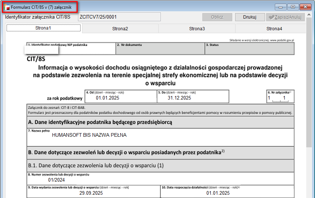Go to the Strona3 tab
Viewport: 315px width, 198px height.
coord(197,28)
